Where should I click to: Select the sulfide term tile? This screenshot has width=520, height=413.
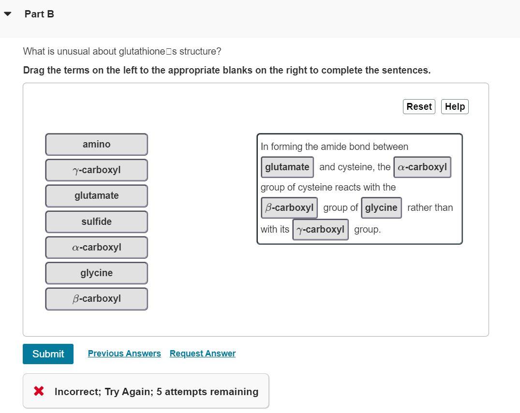97,221
